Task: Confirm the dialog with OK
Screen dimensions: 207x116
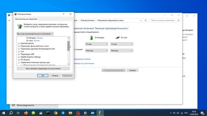Action: [43, 76]
